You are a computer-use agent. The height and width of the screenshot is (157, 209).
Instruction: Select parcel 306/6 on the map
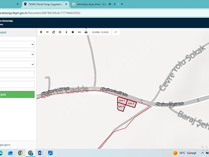coord(121,107)
